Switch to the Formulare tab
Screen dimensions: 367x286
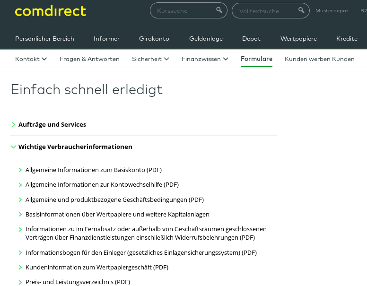point(256,59)
